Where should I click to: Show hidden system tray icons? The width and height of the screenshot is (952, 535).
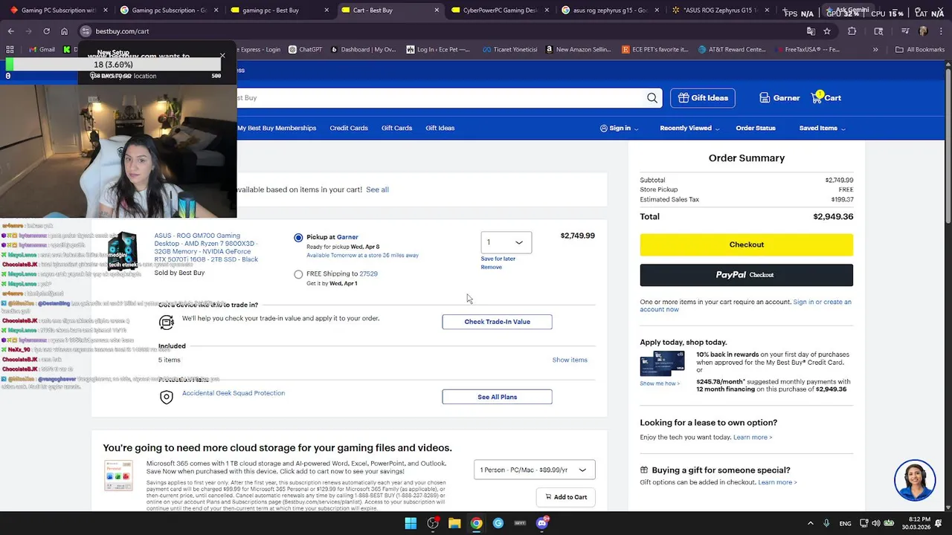coord(810,523)
